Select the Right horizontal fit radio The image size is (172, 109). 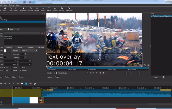tap(21, 68)
